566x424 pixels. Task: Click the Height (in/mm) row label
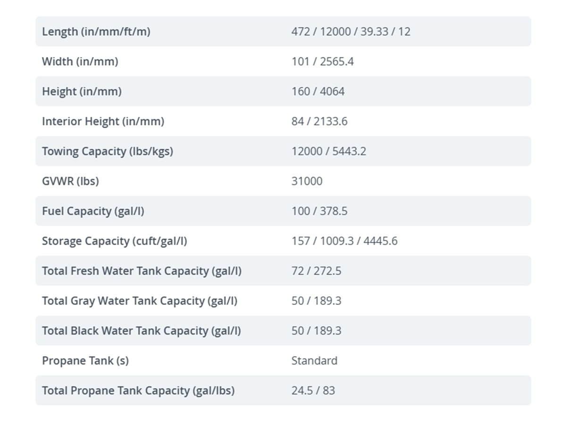(x=82, y=91)
